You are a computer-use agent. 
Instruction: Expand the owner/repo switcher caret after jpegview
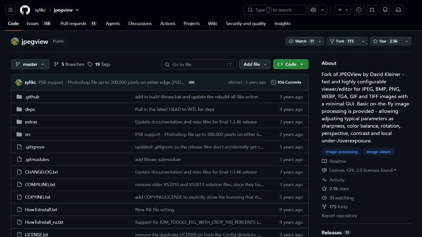coord(77,10)
